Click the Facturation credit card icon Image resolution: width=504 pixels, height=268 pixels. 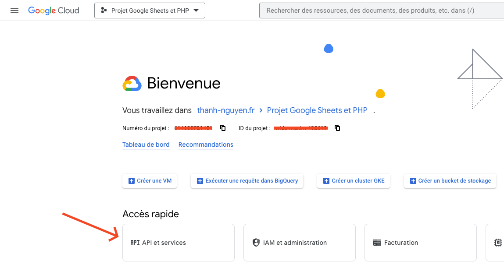pyautogui.click(x=377, y=243)
